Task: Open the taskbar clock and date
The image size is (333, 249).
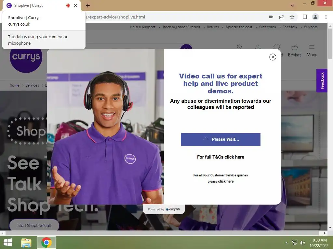Action: point(319,243)
